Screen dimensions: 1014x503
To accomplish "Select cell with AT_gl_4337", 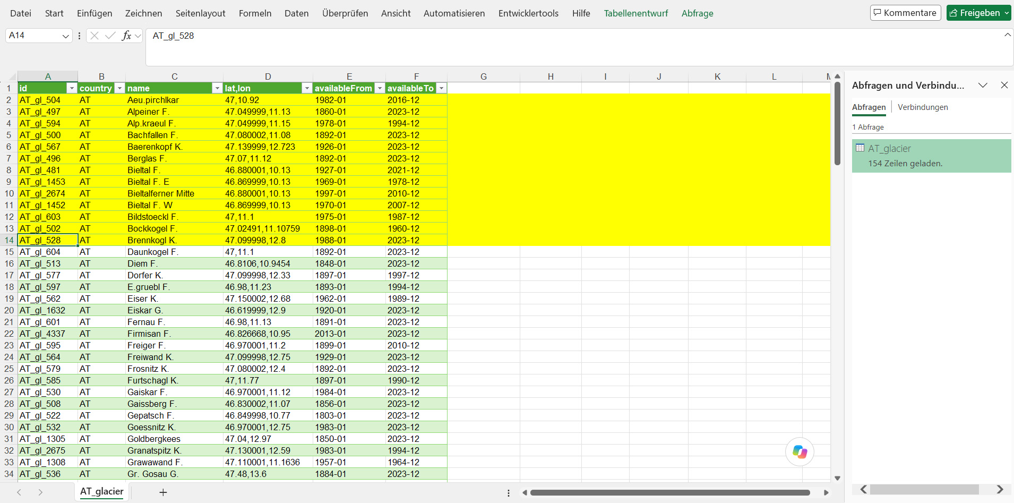I will tap(48, 334).
